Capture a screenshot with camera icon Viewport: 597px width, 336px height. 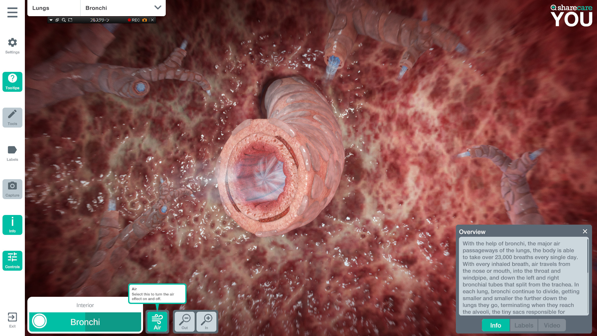(12, 189)
